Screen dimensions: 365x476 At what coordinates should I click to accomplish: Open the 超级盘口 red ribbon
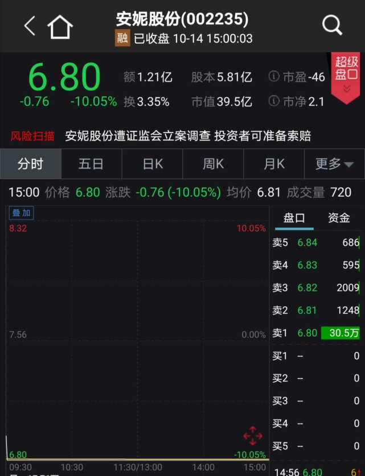pos(346,78)
